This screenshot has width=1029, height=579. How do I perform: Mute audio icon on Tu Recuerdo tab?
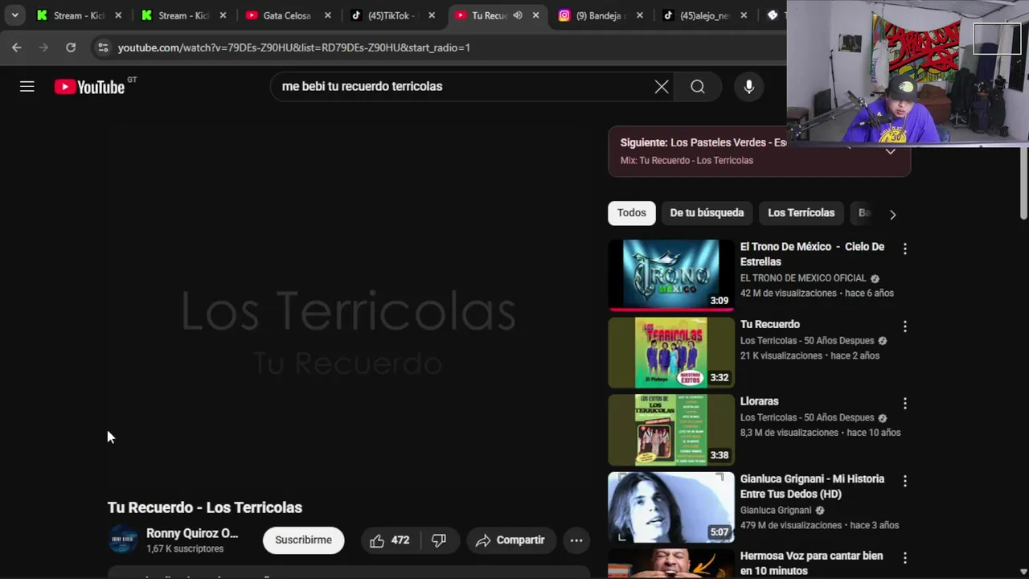(518, 15)
